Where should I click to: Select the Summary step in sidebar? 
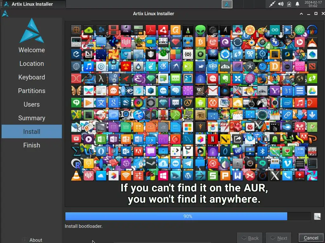tap(32, 118)
